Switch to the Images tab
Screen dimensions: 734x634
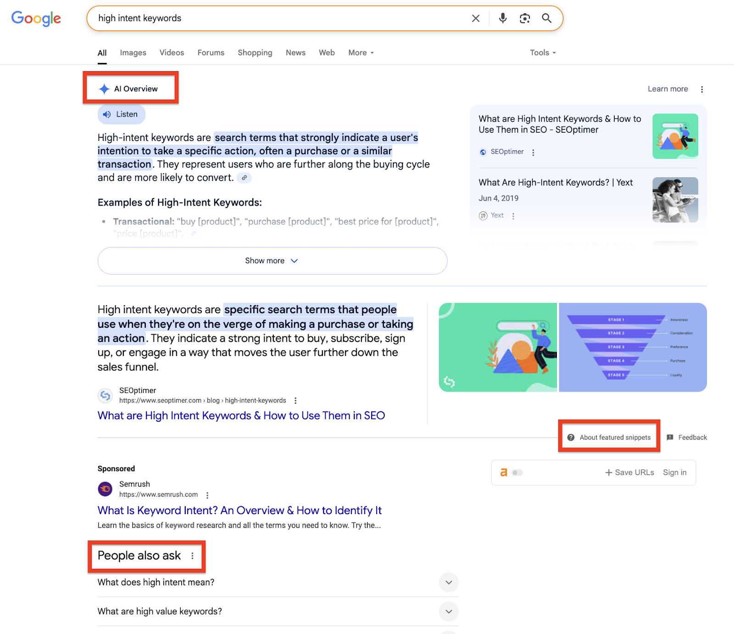point(133,53)
